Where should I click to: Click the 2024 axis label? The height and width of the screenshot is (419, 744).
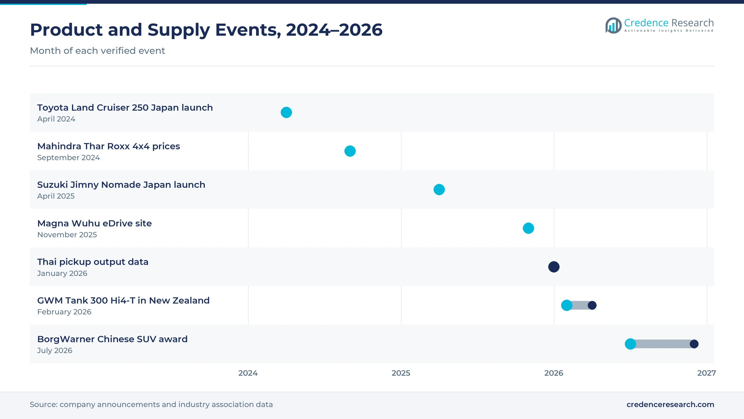pos(248,373)
